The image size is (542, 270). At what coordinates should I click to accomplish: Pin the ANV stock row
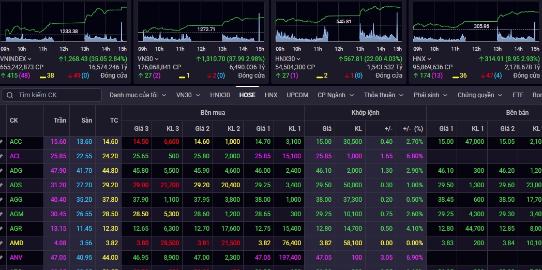2,258
